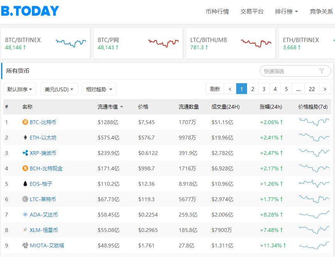Click next page arrow button
The width and height of the screenshot is (335, 257).
[x=325, y=89]
